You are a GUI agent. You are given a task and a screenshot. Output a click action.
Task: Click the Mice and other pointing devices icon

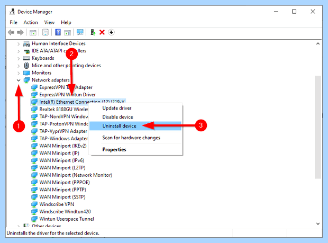[26, 66]
